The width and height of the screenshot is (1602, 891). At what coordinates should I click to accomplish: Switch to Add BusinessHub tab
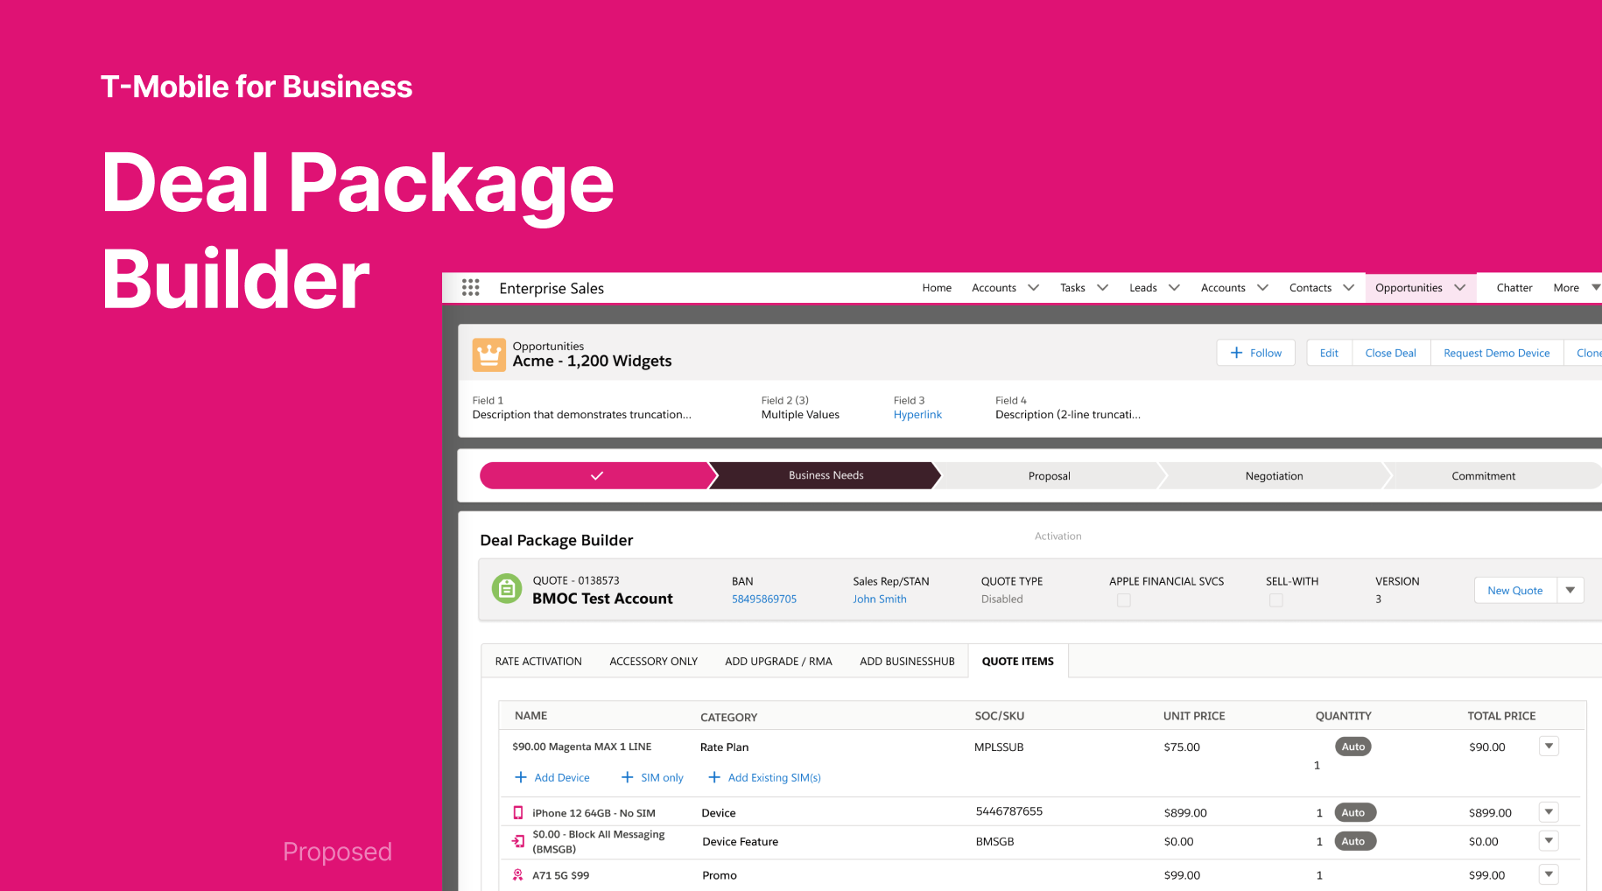tap(907, 662)
